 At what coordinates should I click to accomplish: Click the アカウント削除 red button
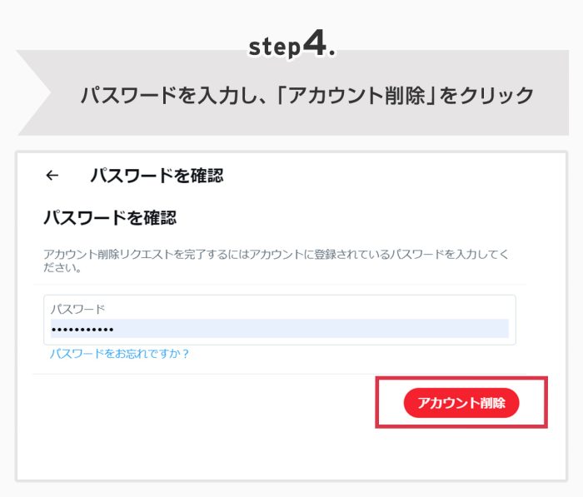pyautogui.click(x=461, y=403)
